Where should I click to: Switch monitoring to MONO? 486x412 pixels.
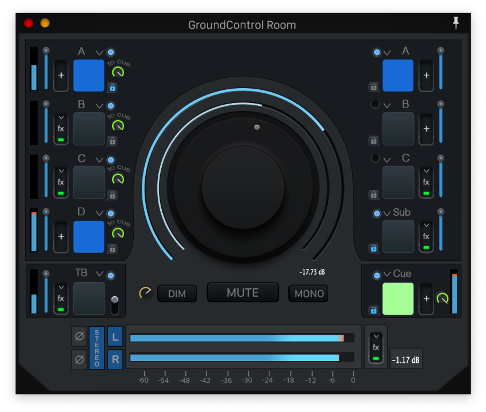coord(308,294)
